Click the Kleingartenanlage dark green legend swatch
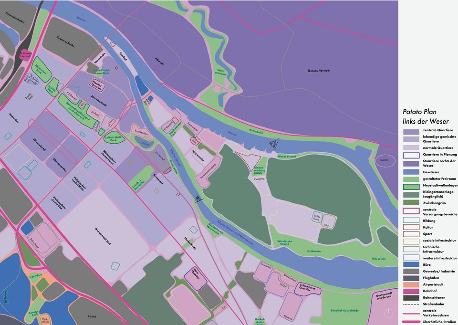Image resolution: width=458 pixels, height=325 pixels. (411, 194)
